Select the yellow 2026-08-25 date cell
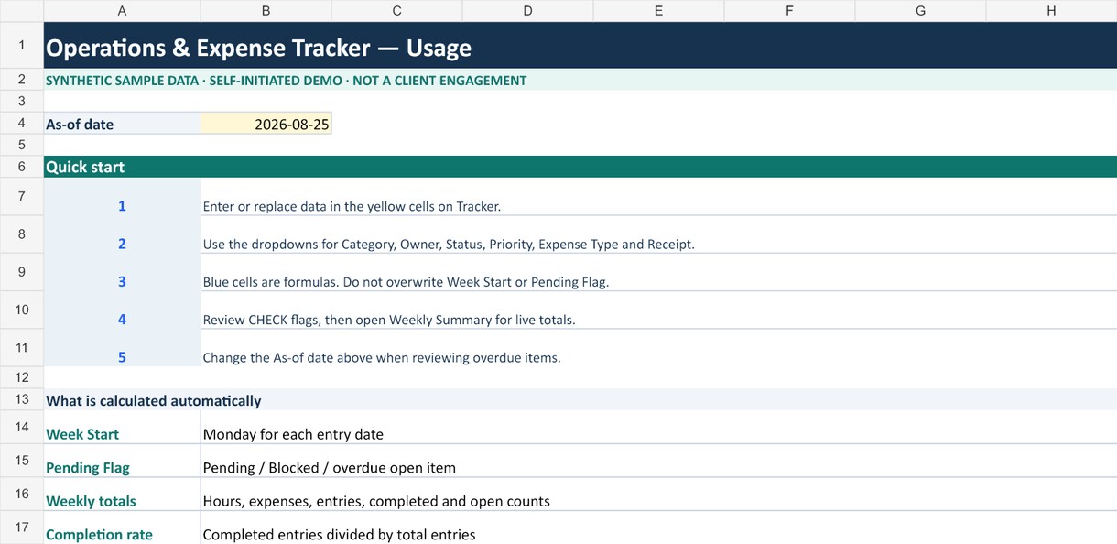The width and height of the screenshot is (1117, 544). pos(266,124)
